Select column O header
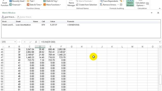The height and width of the screenshot is (91, 162). 153,47
